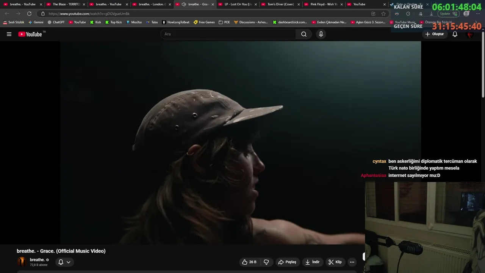Expand subscription notification options chevron
The width and height of the screenshot is (485, 273).
click(69, 262)
